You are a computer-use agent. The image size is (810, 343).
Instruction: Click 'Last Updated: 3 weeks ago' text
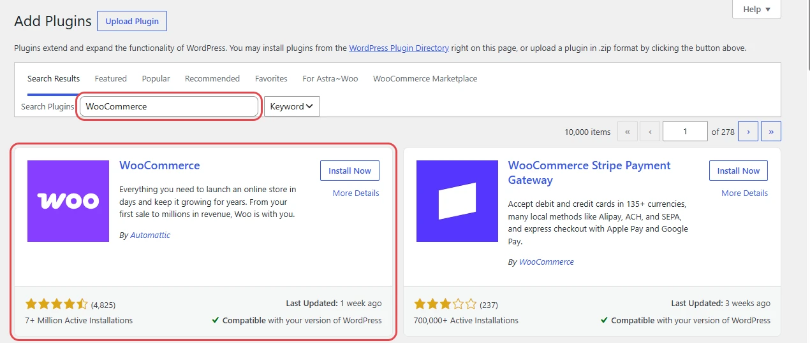coord(721,304)
